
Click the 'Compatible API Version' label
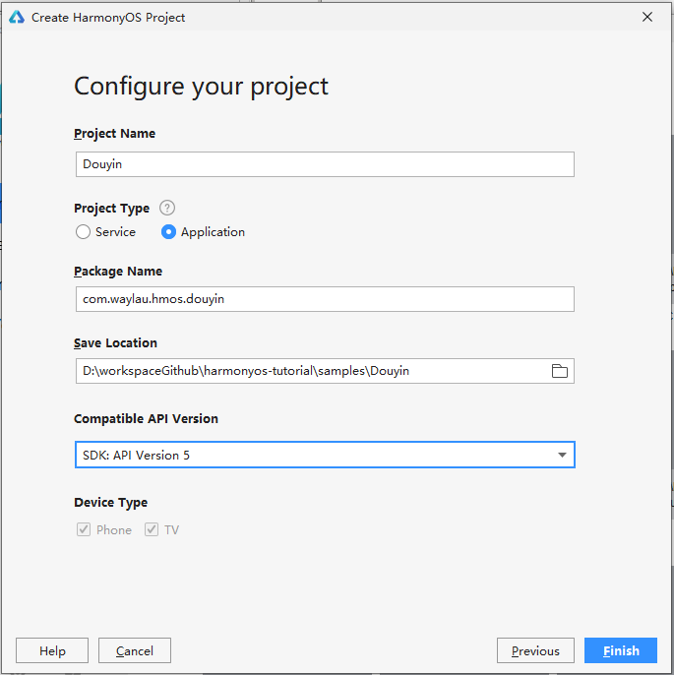[146, 419]
